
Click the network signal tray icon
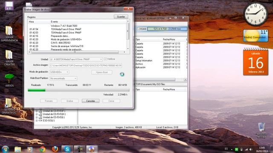[246, 149]
